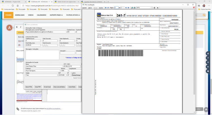Click the scroll-to-top arrow button
This screenshot has height=115, width=212.
(206, 109)
